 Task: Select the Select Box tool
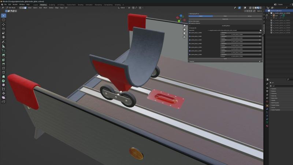[4, 16]
